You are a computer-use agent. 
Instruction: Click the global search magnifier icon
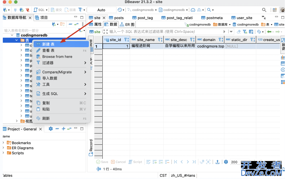(264, 10)
